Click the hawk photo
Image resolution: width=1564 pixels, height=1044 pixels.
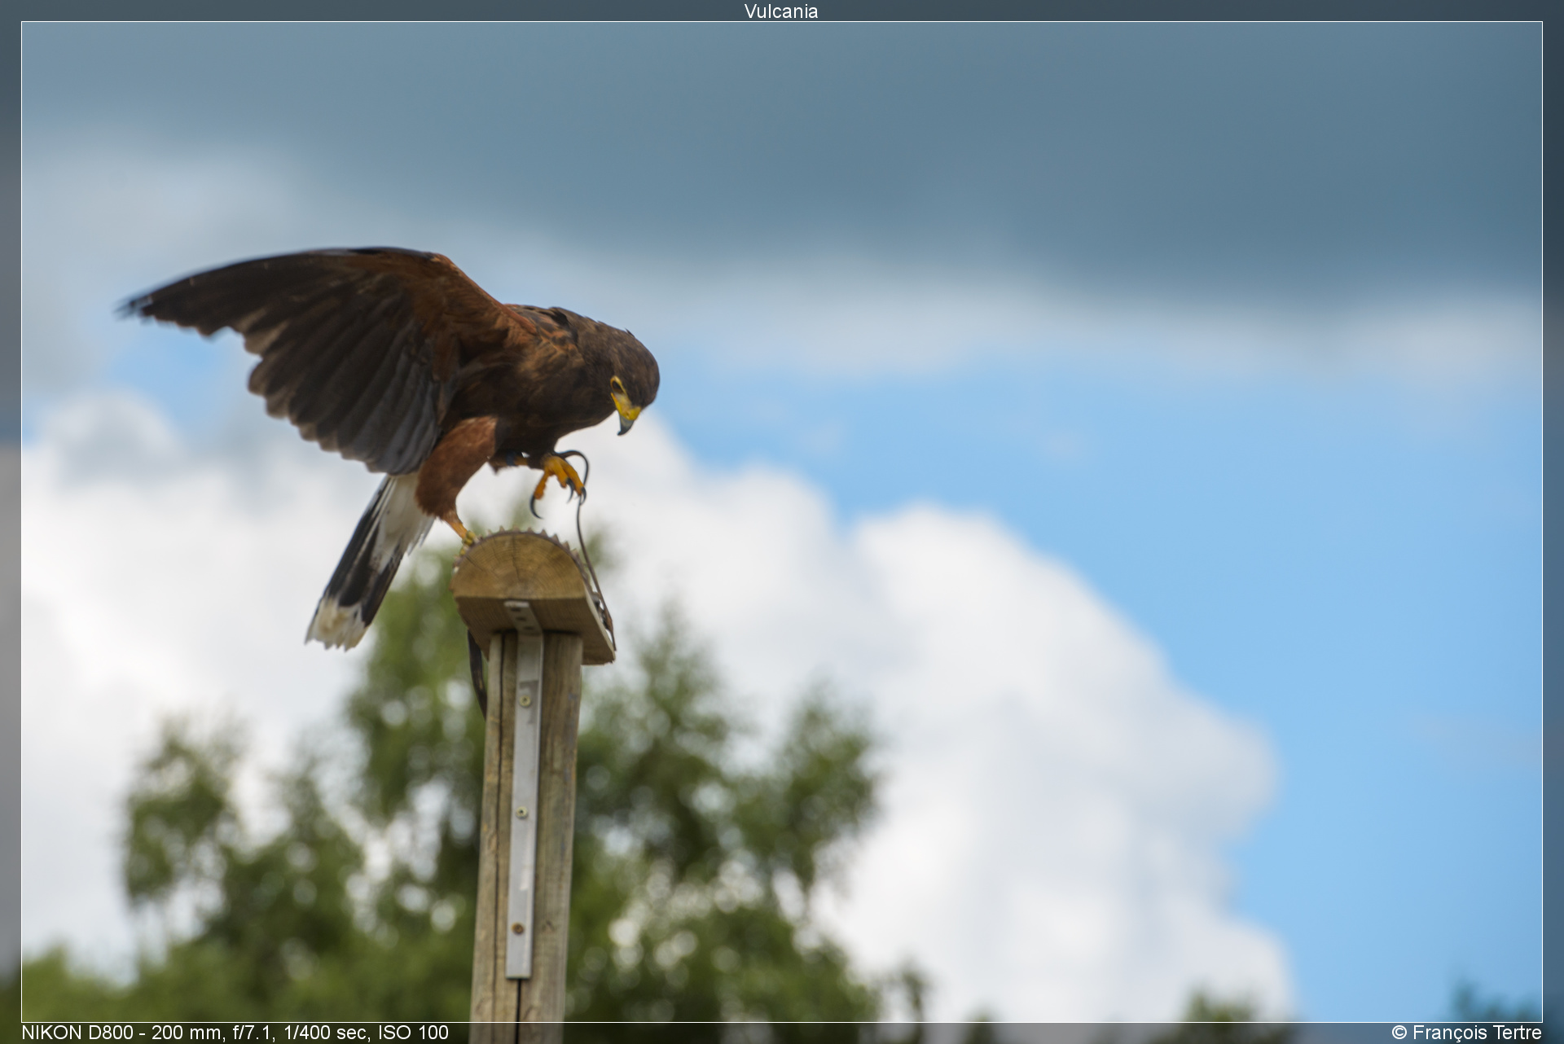[x=782, y=522]
